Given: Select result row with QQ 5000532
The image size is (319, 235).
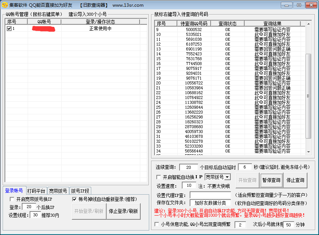Looking at the screenshot, I should click(x=230, y=30).
